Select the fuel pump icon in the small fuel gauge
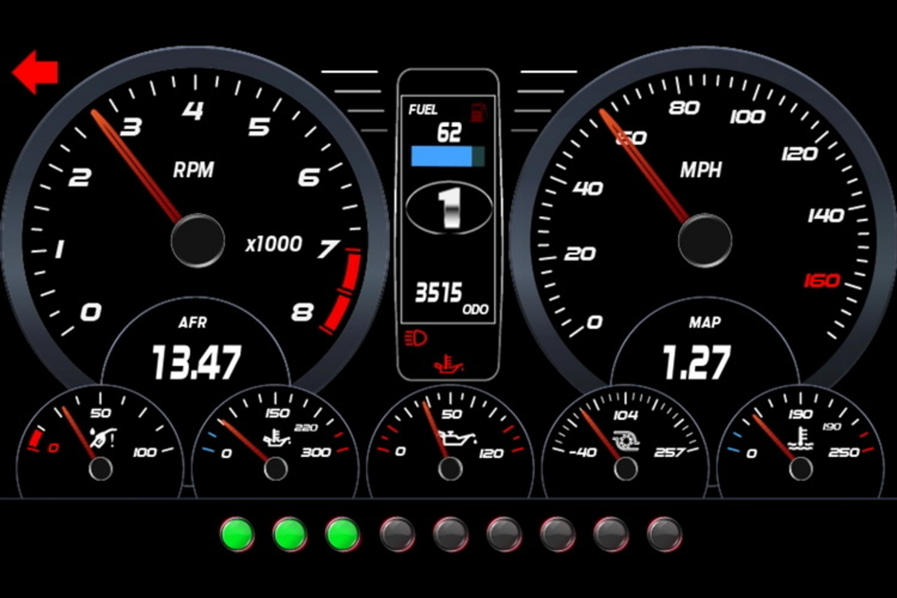The width and height of the screenshot is (897, 598). pos(103,438)
